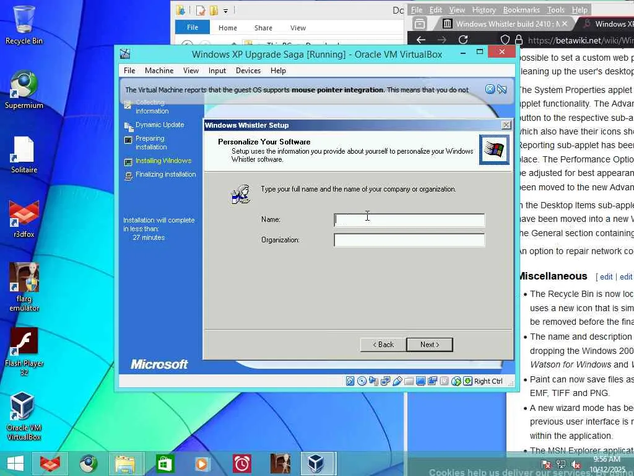Click the hard disk activity status icon
634x476 pixels.
point(350,381)
